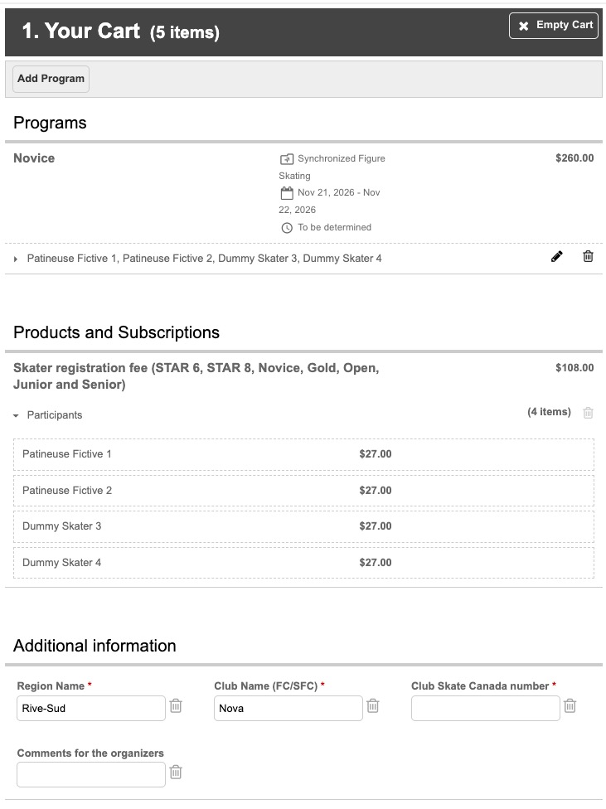Click the trash icon next to Club Name
The width and height of the screenshot is (606, 809).
(373, 706)
